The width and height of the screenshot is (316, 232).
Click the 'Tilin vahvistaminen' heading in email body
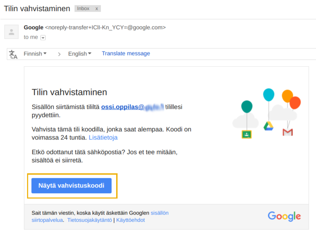pyautogui.click(x=69, y=92)
